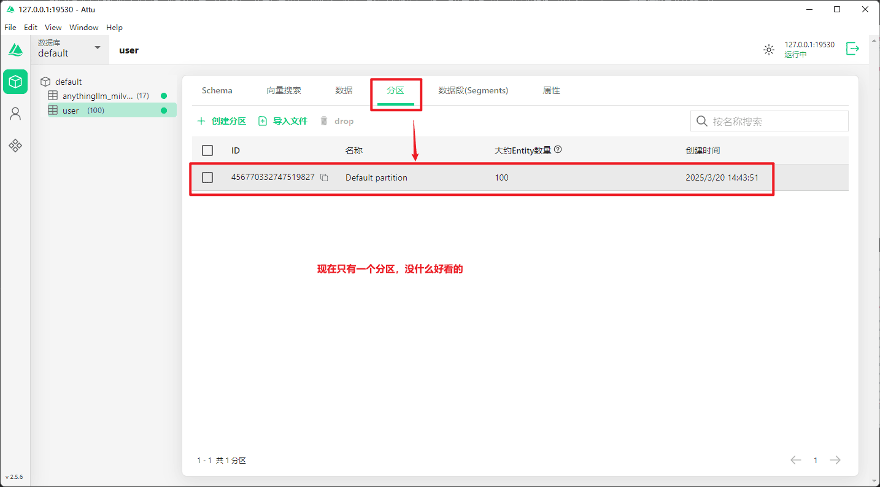Open the default database dropdown
880x487 pixels.
click(69, 49)
